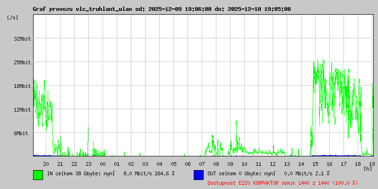Click the '07' hour tick label
Viewport: 378px width, 189px height.
(202, 164)
